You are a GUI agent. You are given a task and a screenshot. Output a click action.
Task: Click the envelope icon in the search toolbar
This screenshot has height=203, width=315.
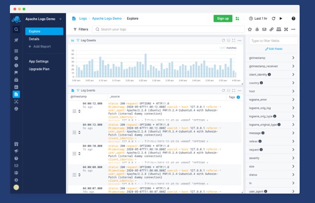(x=264, y=30)
